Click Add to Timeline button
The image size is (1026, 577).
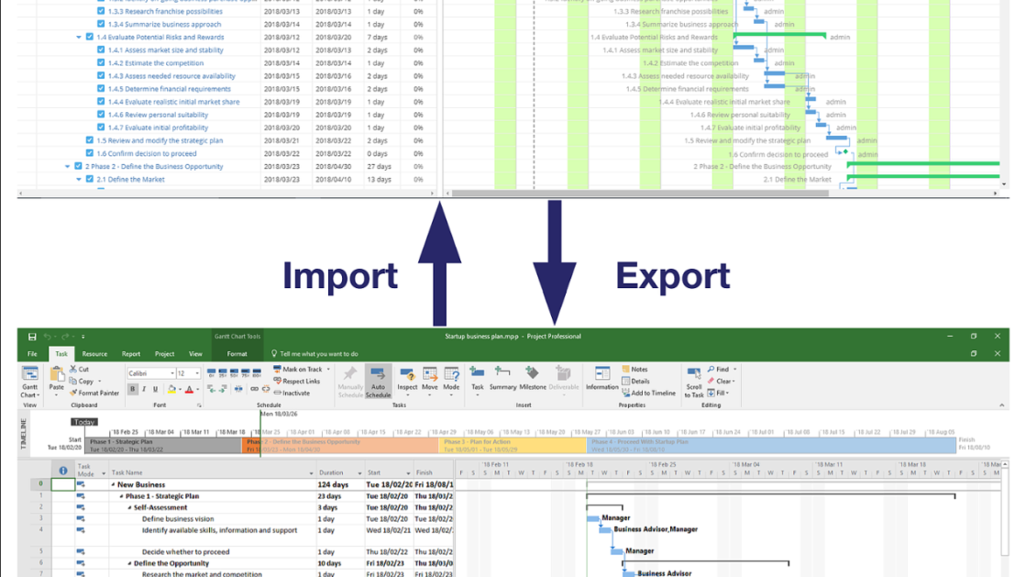pyautogui.click(x=648, y=393)
